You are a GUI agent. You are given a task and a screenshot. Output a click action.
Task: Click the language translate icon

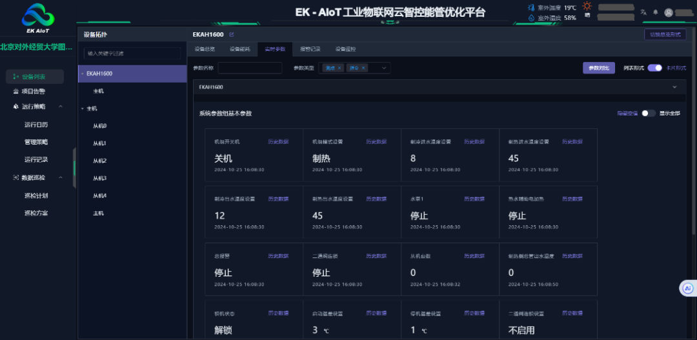coord(643,12)
